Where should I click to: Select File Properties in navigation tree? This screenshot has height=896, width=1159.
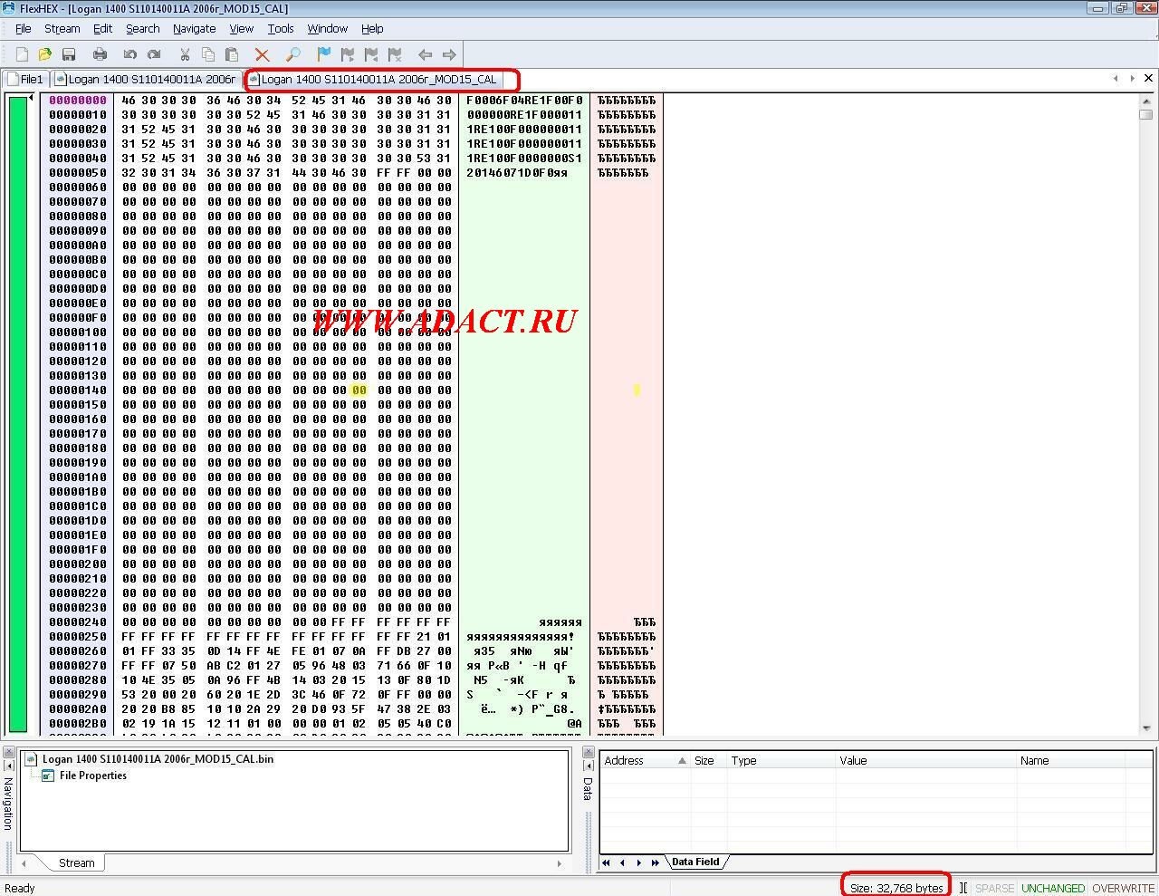[x=92, y=776]
